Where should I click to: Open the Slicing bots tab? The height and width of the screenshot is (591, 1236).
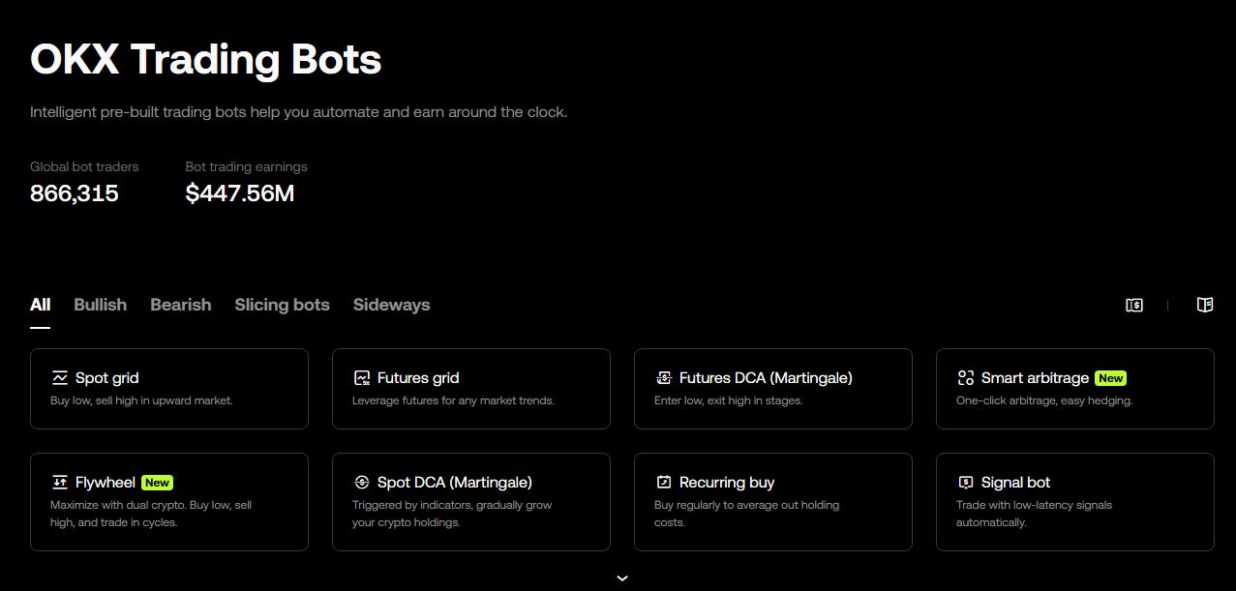tap(282, 305)
